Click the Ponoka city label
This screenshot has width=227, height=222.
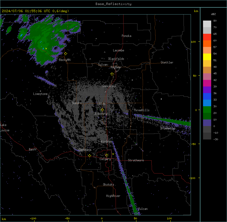[126, 36]
